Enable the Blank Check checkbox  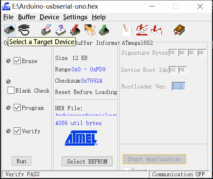tap(11, 90)
